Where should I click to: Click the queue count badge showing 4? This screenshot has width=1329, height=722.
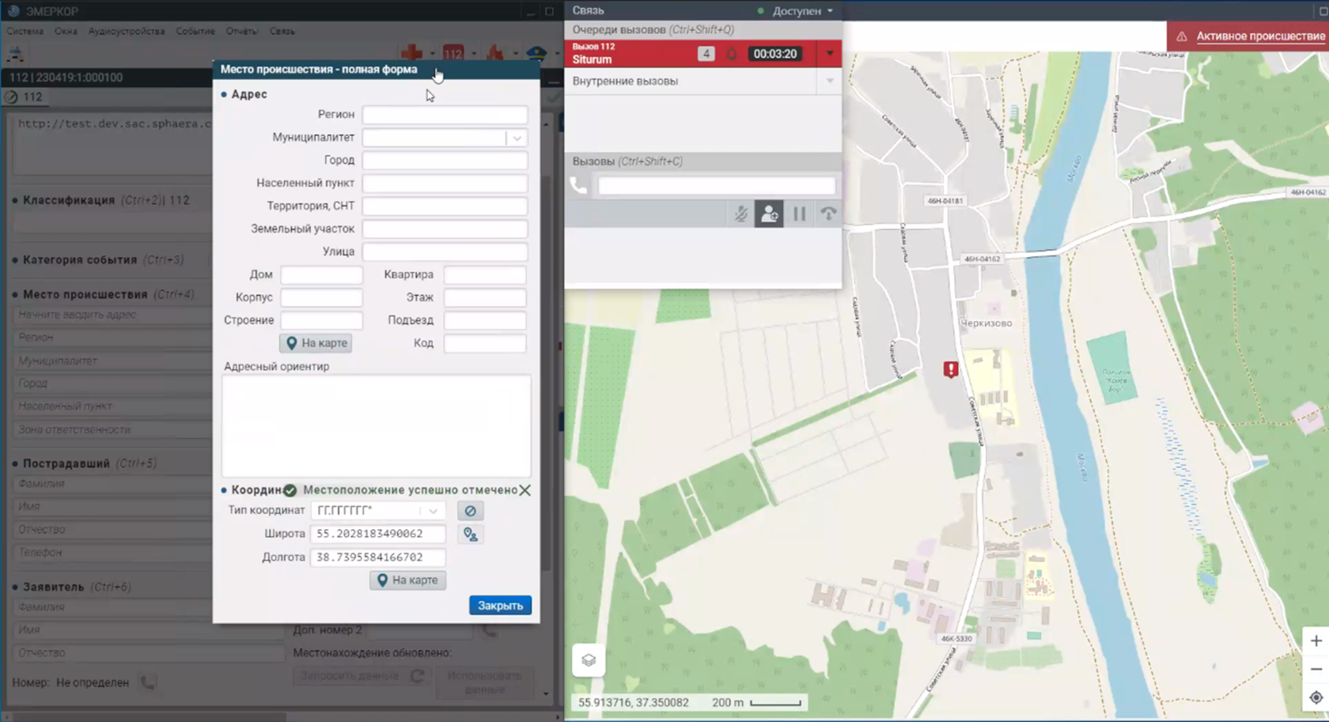706,54
